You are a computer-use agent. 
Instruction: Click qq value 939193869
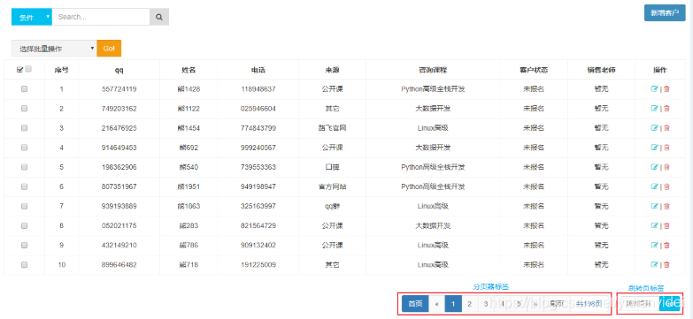coord(119,206)
